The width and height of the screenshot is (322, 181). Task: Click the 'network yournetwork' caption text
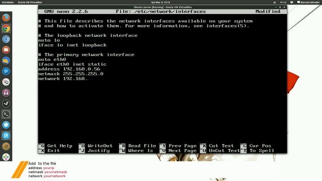pos(47,176)
